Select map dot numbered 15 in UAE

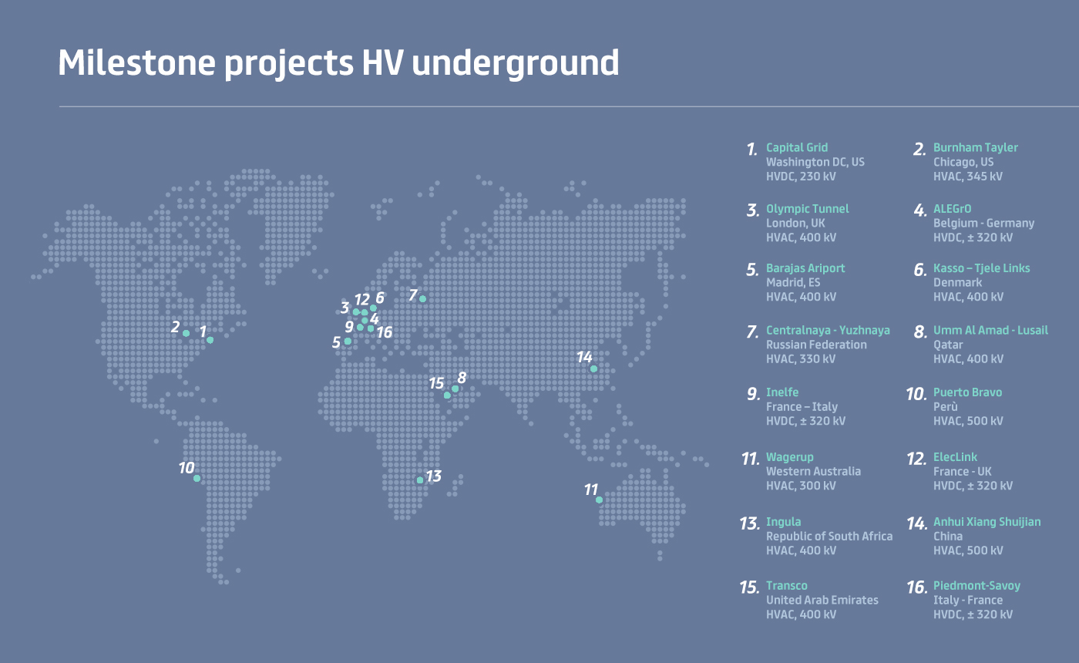(x=447, y=395)
